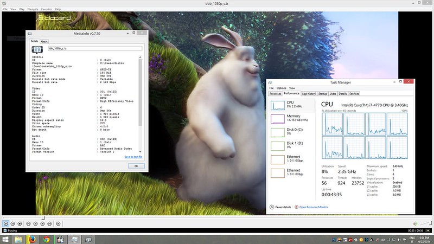This screenshot has width=434, height=244.
Task: Click the Action Center flag tray icon
Action: pos(404,240)
